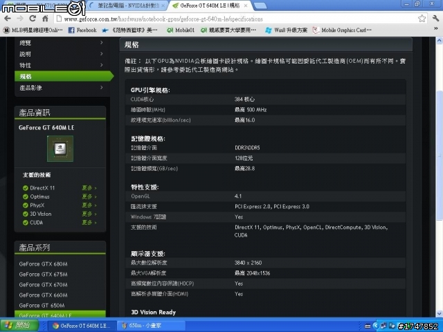Image resolution: width=443 pixels, height=332 pixels.
Task: Open 更多 link for DirectX 11
Action: click(89, 188)
